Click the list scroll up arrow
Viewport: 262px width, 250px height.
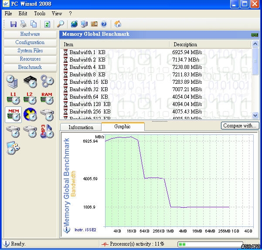pyautogui.click(x=255, y=44)
